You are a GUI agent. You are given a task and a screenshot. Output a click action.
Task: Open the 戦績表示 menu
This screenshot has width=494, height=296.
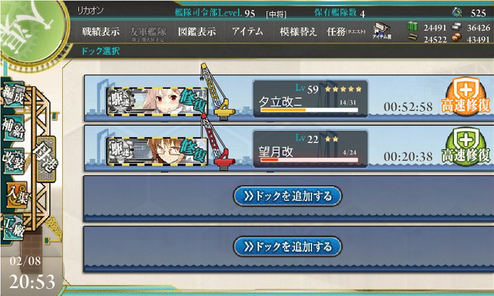101,31
